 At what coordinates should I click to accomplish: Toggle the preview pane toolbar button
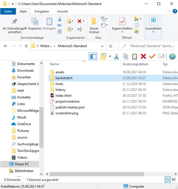93,56
